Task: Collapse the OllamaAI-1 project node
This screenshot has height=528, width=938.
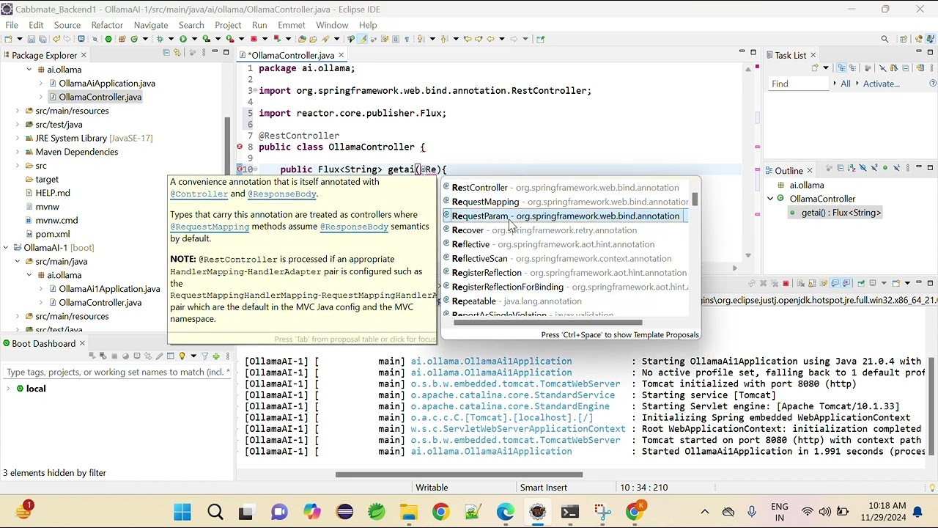Action: click(x=6, y=248)
